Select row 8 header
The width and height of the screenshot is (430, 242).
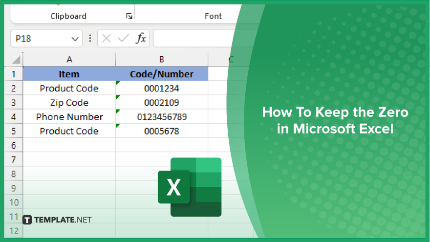[x=14, y=174]
